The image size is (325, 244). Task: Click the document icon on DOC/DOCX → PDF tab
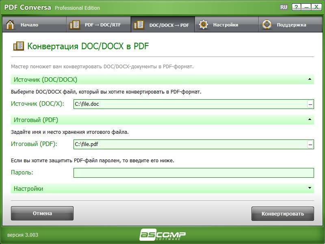139,25
